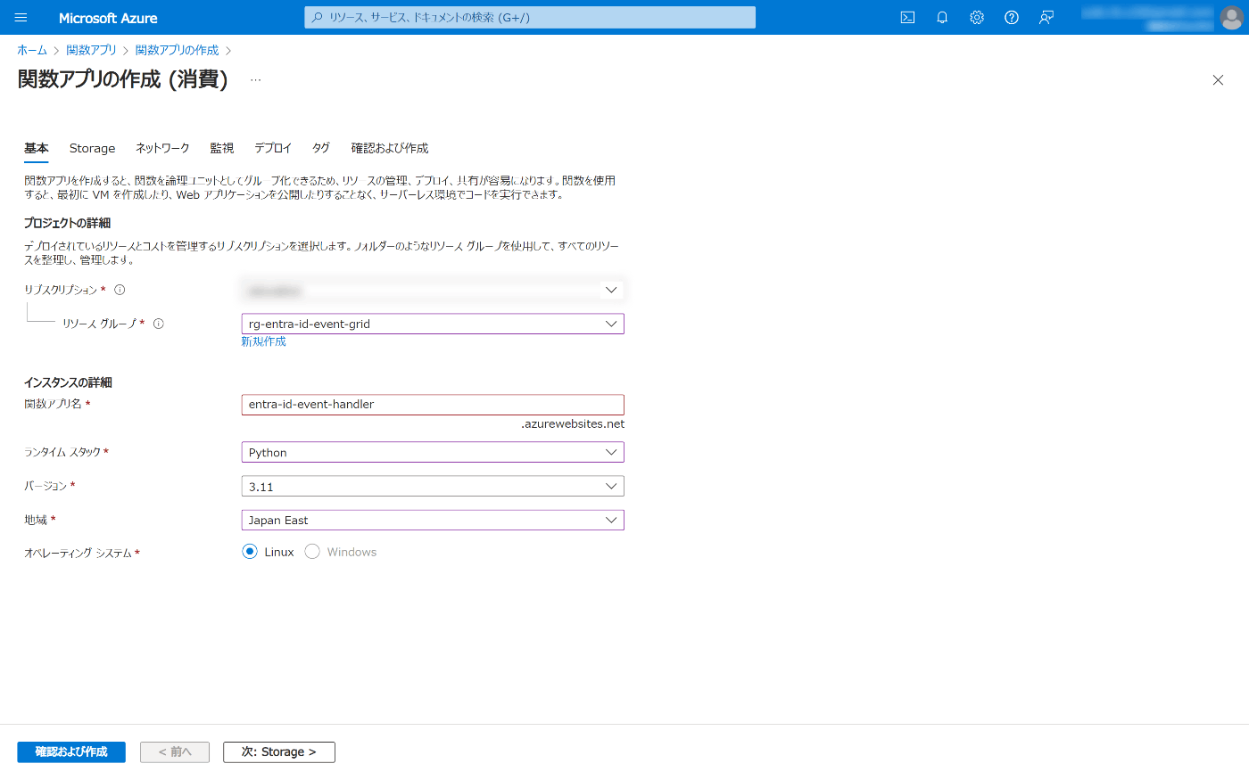Viewport: 1249px width, 780px height.
Task: Click the resource group info icon
Action: click(159, 324)
